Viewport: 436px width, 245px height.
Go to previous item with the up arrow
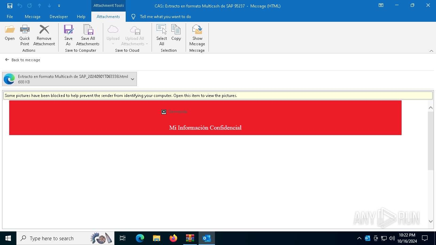[x=40, y=6]
